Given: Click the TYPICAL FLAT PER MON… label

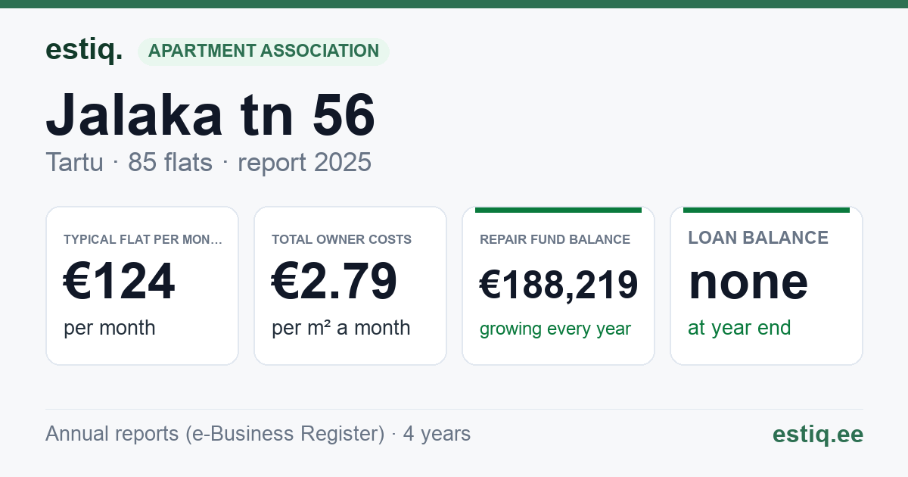Looking at the screenshot, I should pos(143,239).
